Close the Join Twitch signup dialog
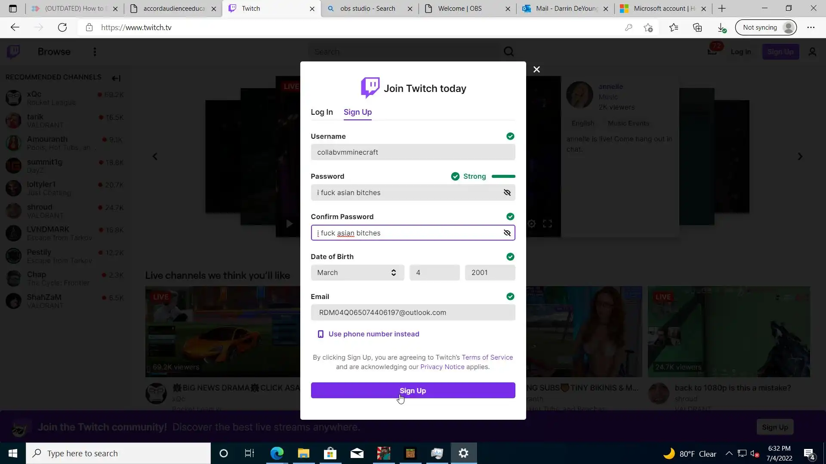 pos(536,70)
